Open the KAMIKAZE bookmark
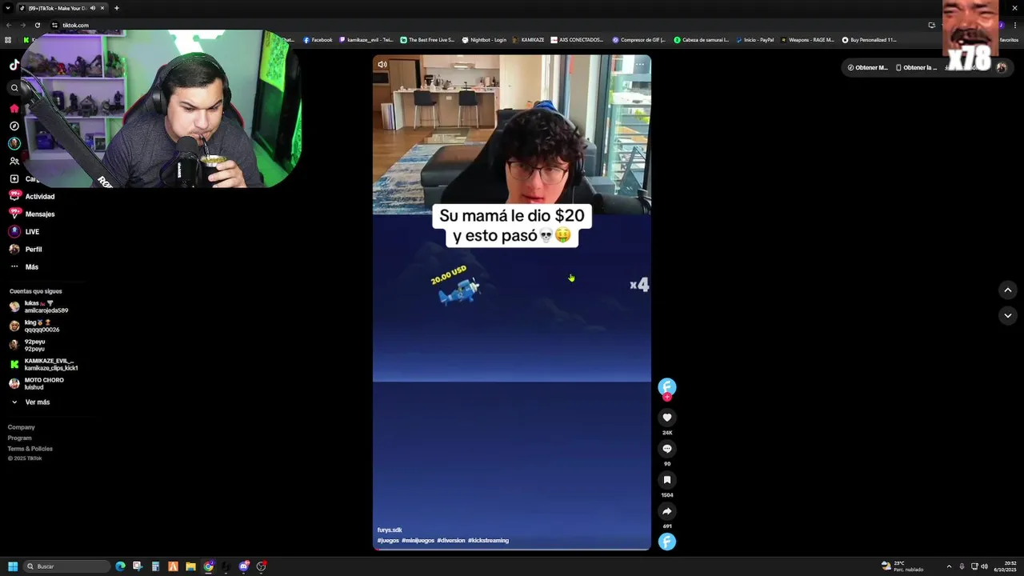This screenshot has height=576, width=1024. pos(528,39)
